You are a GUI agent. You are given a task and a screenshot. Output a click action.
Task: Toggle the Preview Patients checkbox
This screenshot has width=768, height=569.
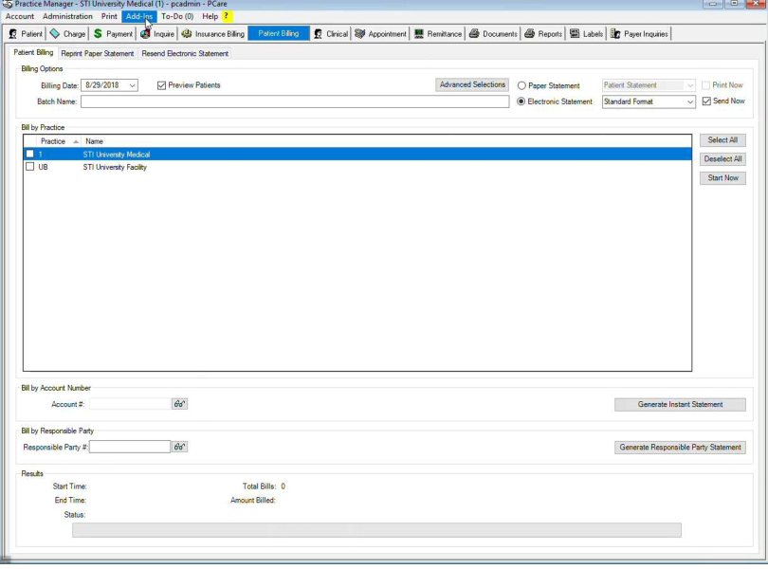pos(162,85)
